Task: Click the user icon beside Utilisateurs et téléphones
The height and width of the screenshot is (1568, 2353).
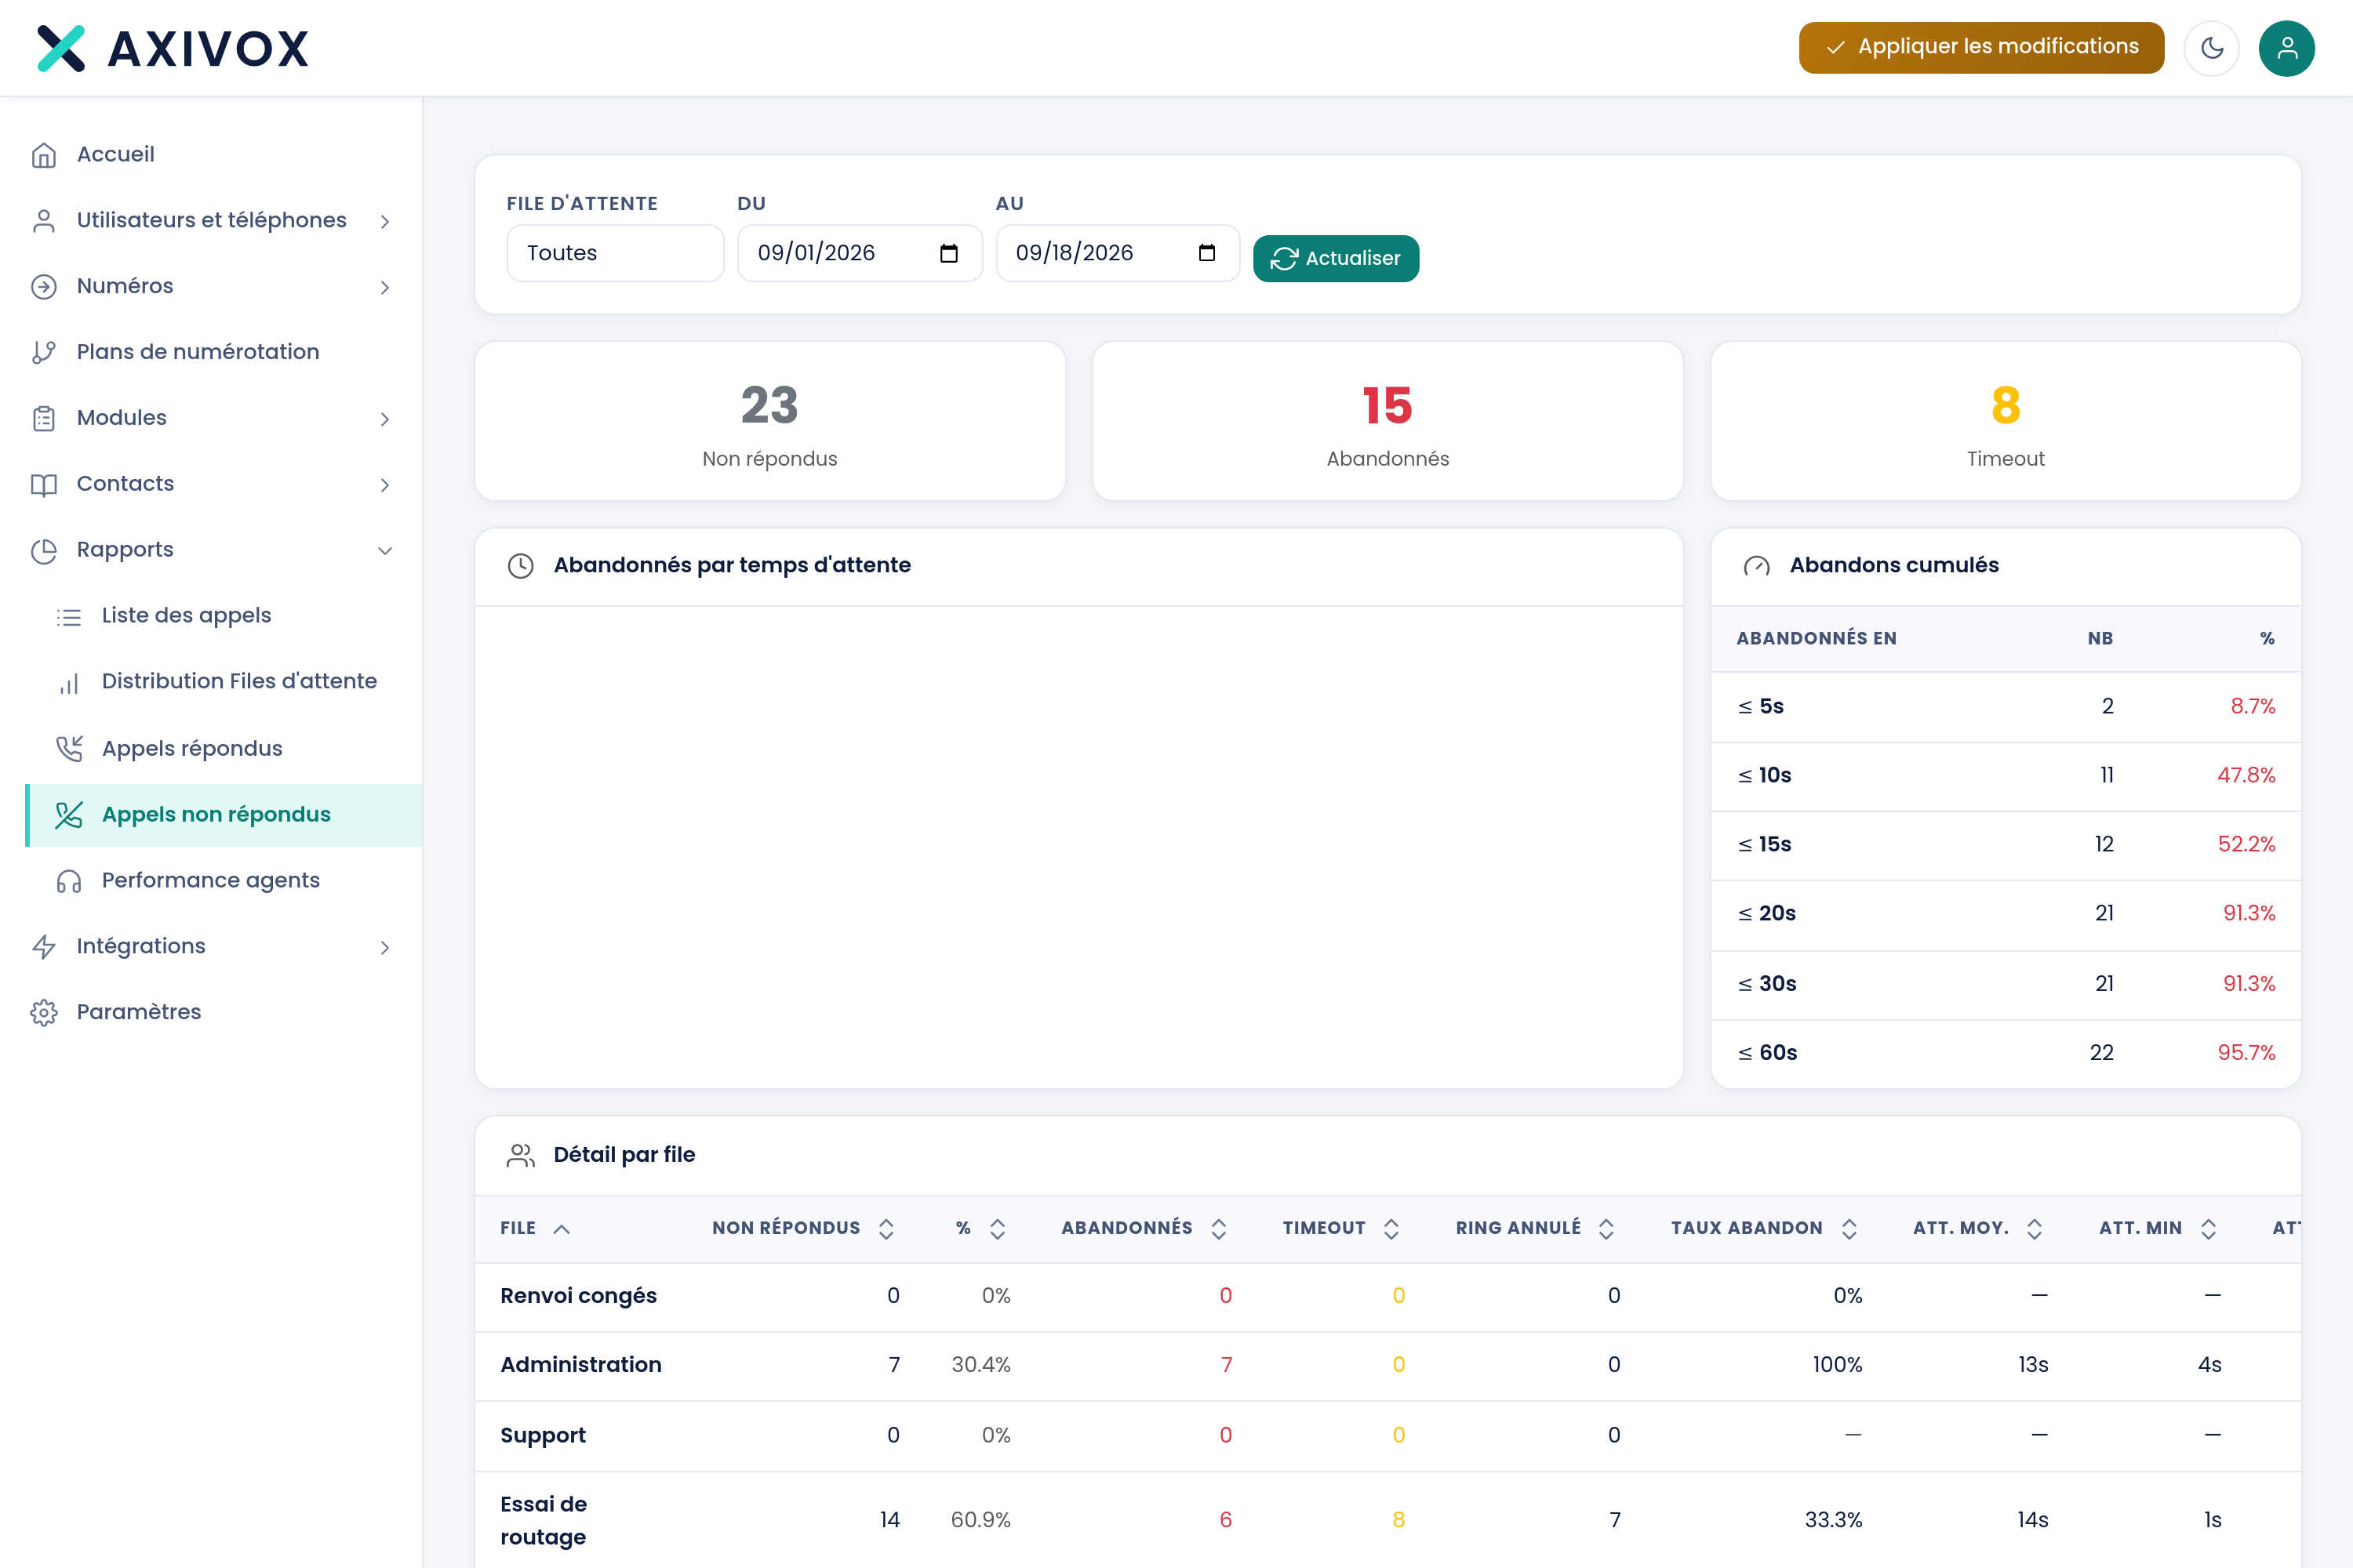Action: [x=44, y=221]
